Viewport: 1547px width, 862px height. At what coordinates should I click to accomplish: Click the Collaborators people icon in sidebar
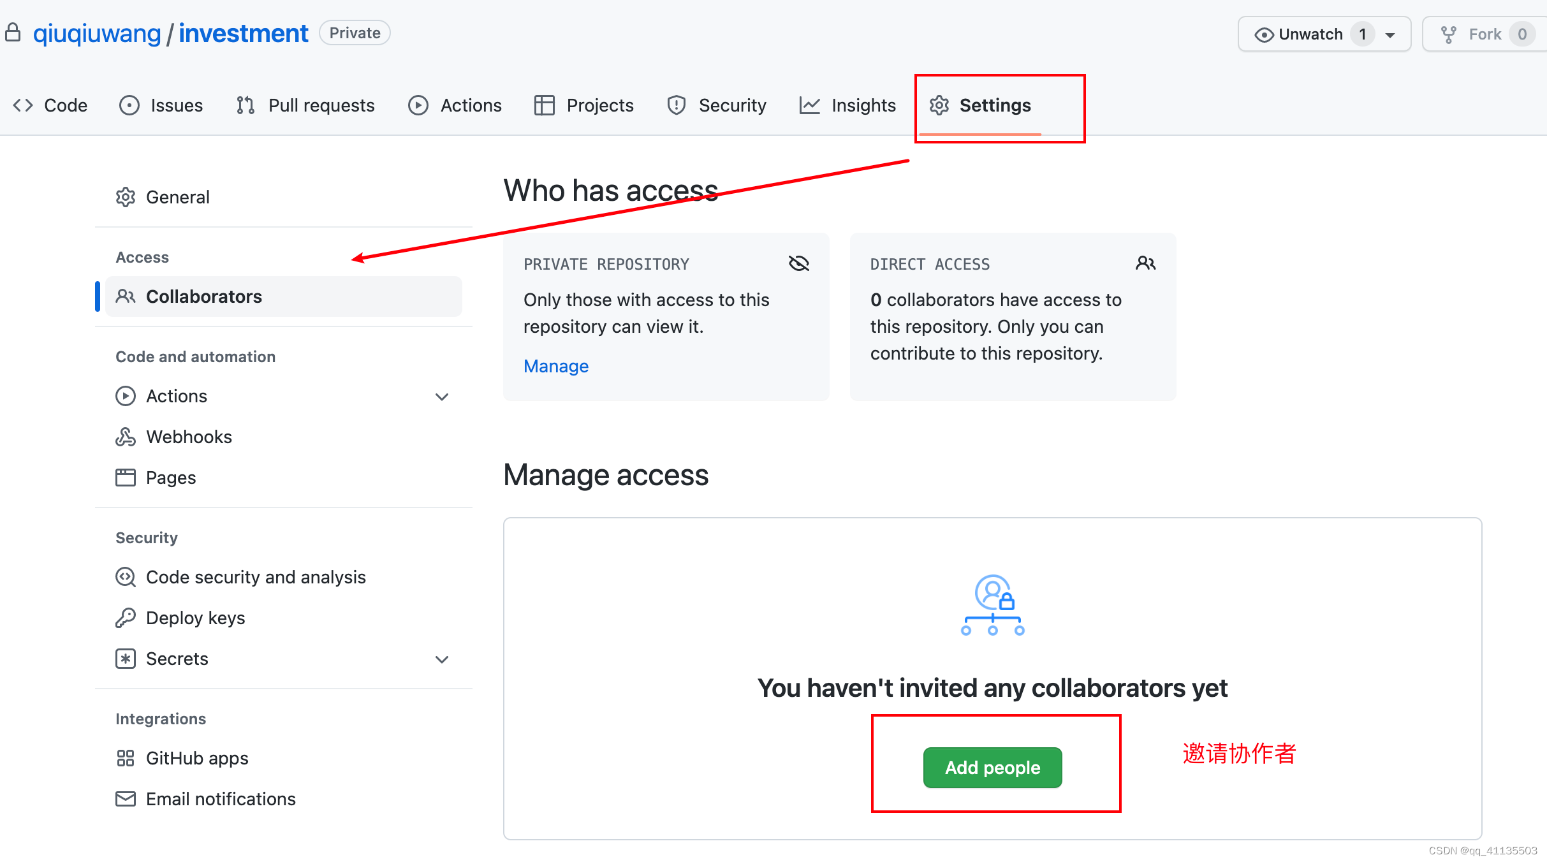[126, 296]
